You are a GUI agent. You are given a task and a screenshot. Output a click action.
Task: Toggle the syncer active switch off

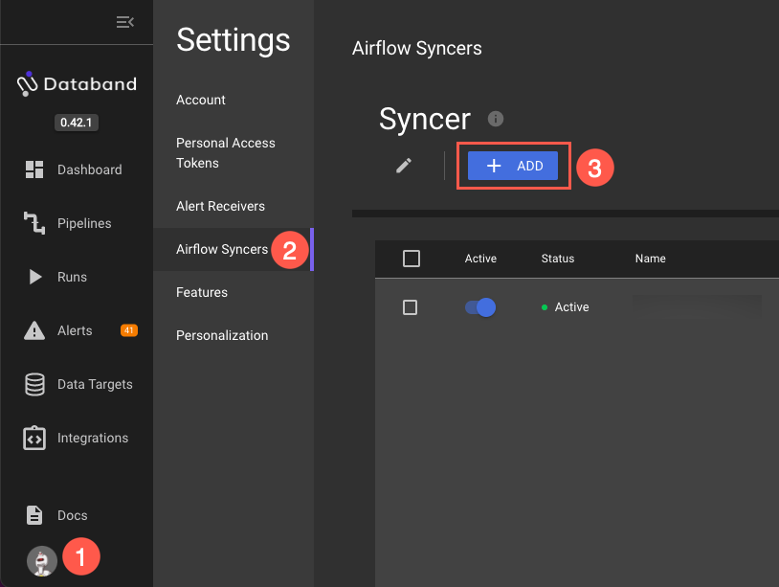(479, 307)
